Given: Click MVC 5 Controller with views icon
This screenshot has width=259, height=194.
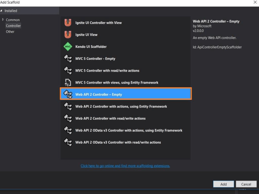Looking at the screenshot, I should 68,82.
